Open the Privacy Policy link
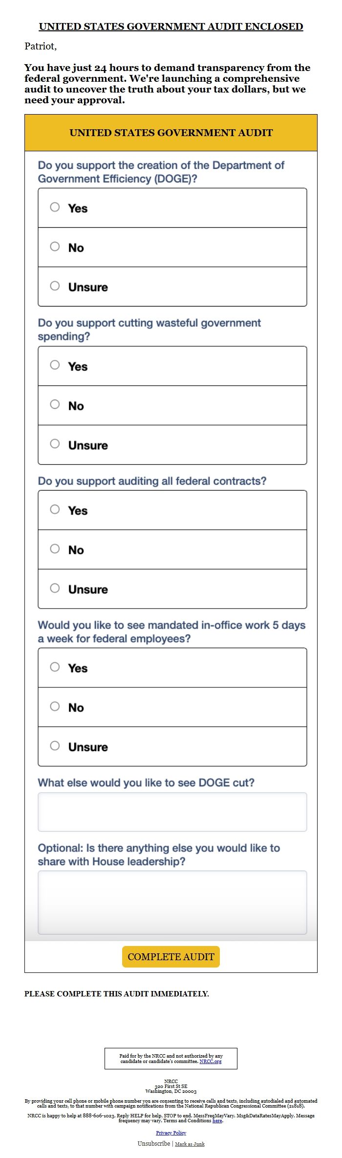Viewport: 342px width, 1158px height. pos(171,1133)
